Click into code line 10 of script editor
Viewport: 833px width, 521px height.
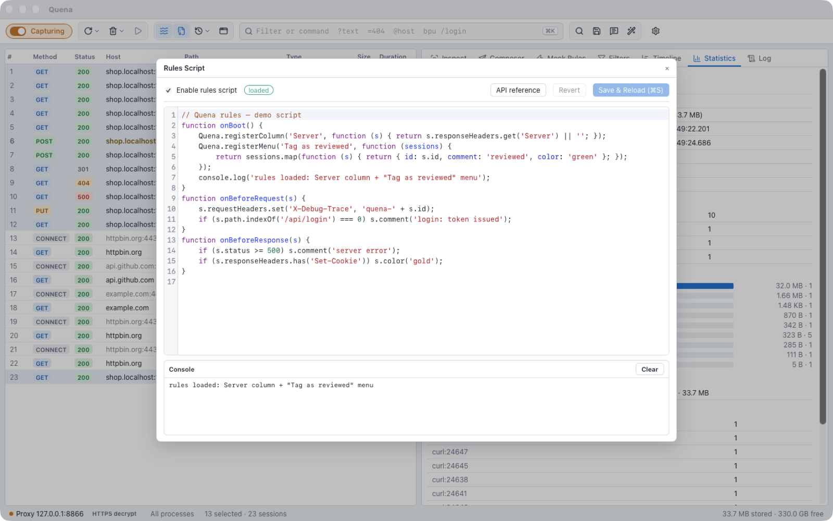pyautogui.click(x=423, y=209)
